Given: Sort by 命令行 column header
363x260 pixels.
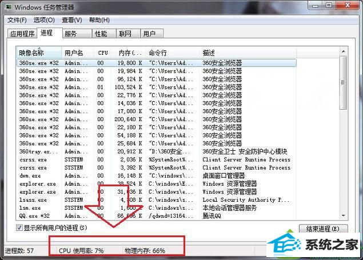Looking at the screenshot, I should (x=173, y=53).
